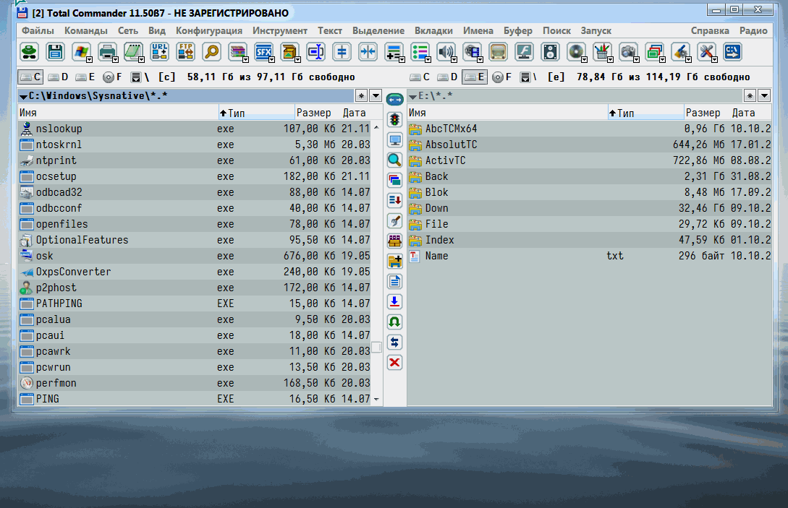Open the Вкладки menu
This screenshot has height=508, width=788.
pos(433,30)
